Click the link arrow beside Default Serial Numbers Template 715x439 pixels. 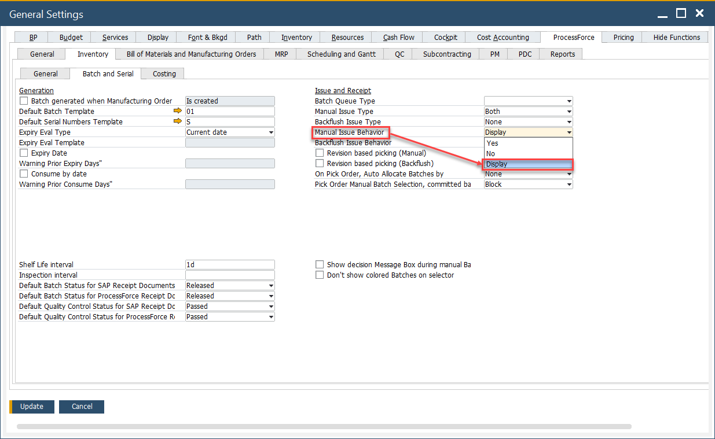point(178,121)
